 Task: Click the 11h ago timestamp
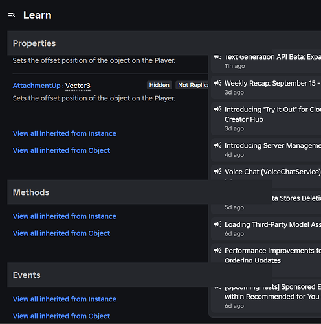pyautogui.click(x=234, y=66)
